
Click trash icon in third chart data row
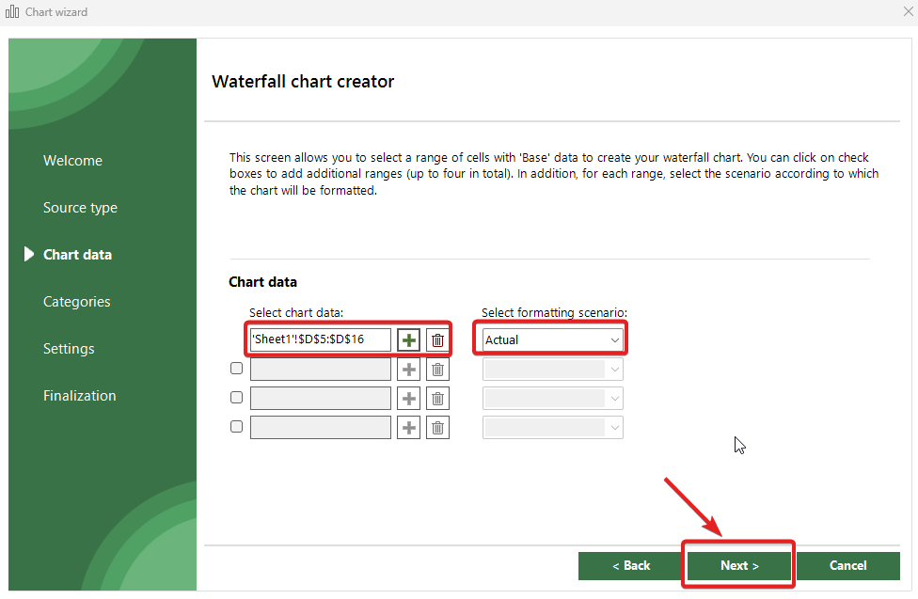[x=437, y=399]
